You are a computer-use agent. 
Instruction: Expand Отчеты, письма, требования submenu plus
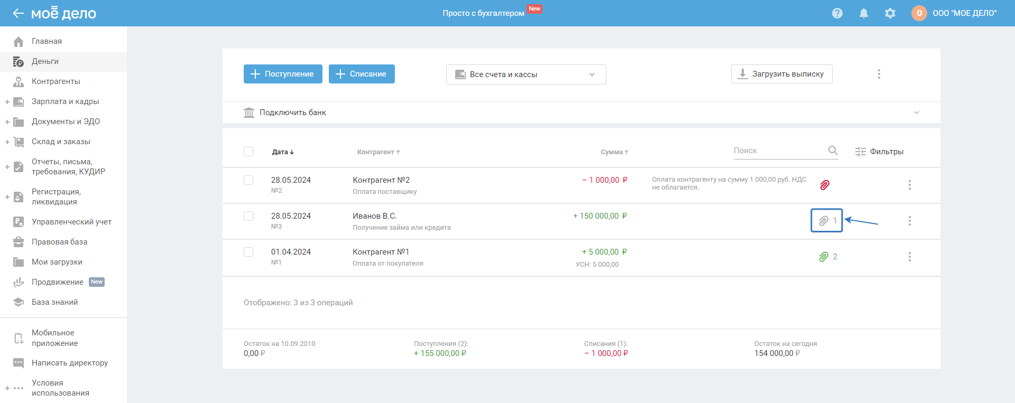tap(7, 167)
